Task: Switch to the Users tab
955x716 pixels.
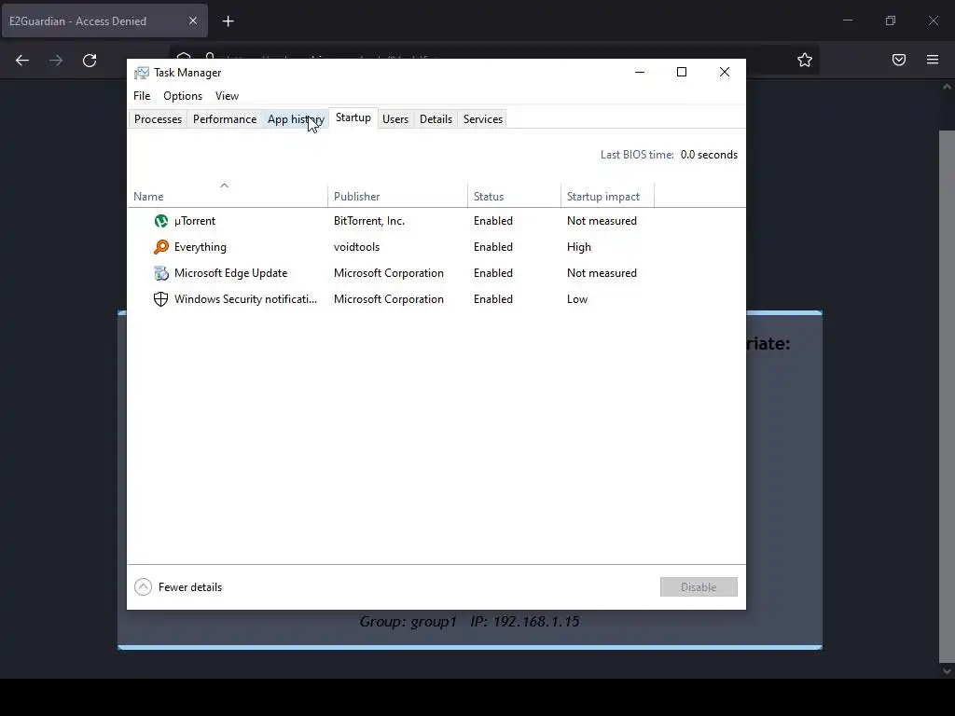Action: 395,119
